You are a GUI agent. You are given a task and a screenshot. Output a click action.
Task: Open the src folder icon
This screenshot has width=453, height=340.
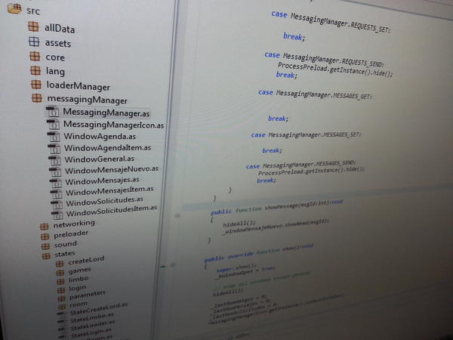tap(14, 8)
